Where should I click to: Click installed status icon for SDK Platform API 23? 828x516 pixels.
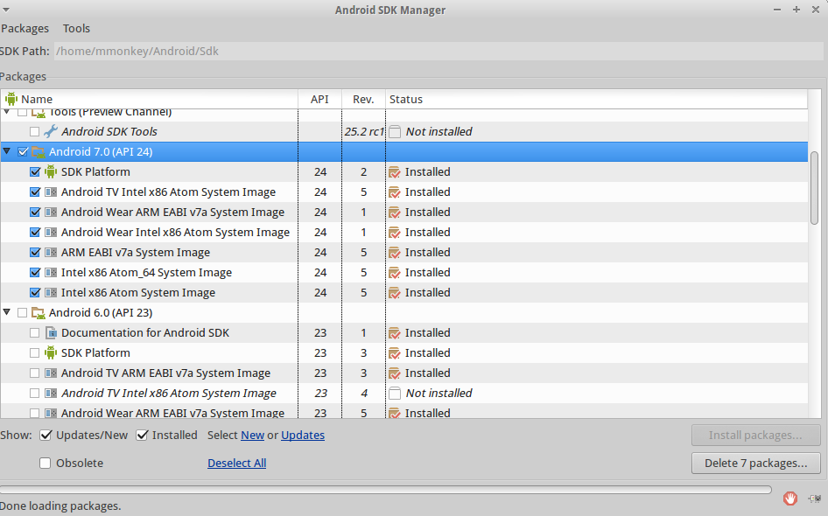click(395, 353)
